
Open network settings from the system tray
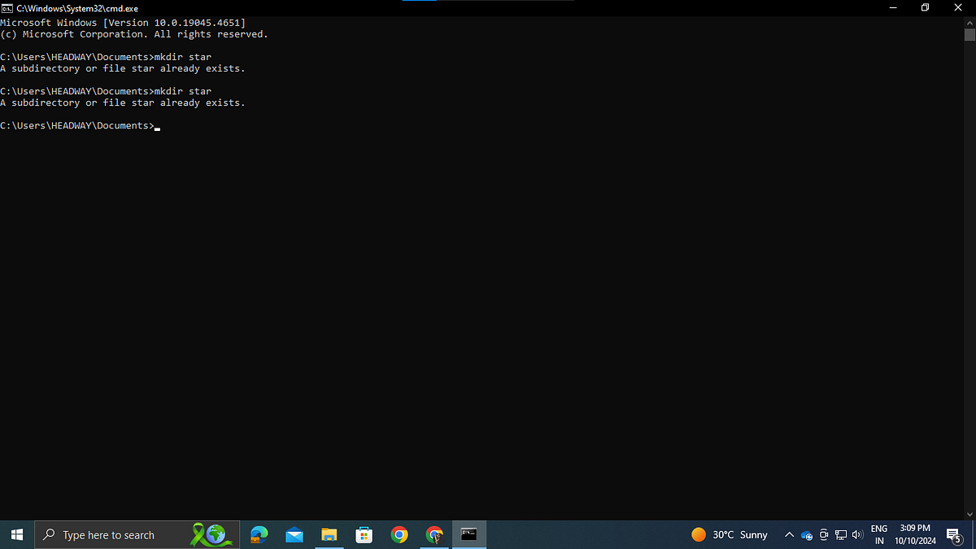pyautogui.click(x=841, y=534)
